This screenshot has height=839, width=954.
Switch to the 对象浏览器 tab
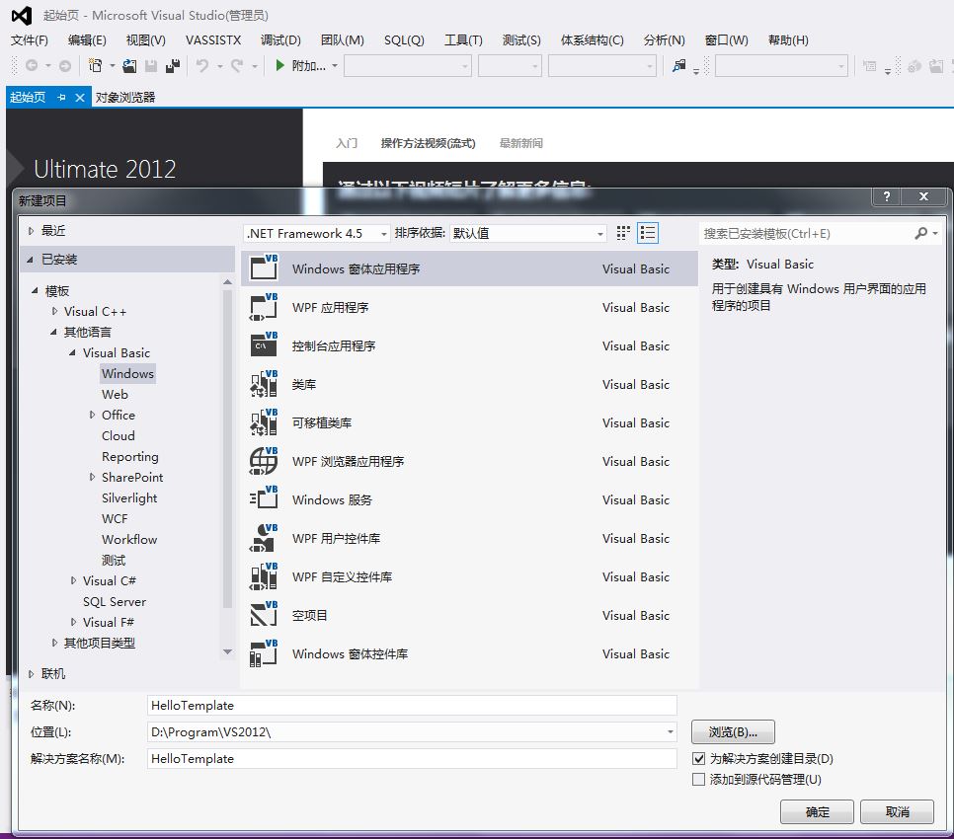(x=125, y=98)
